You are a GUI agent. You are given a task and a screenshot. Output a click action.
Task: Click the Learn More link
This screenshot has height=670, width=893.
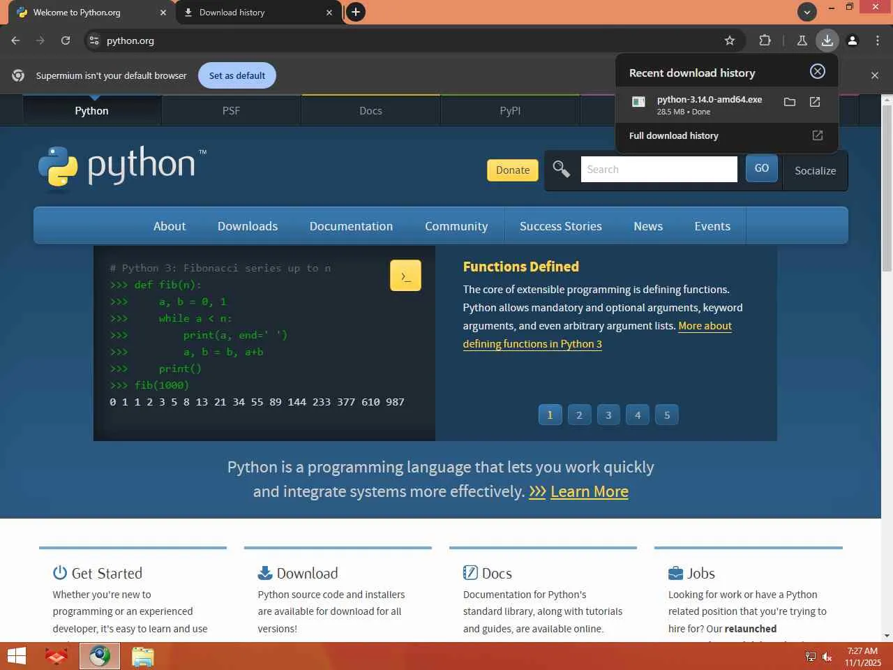(x=590, y=491)
